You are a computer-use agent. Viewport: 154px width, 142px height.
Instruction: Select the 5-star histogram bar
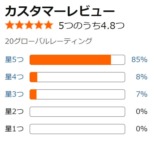pyautogui.click(x=77, y=60)
